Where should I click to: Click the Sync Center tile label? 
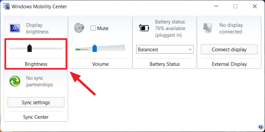coord(36,117)
